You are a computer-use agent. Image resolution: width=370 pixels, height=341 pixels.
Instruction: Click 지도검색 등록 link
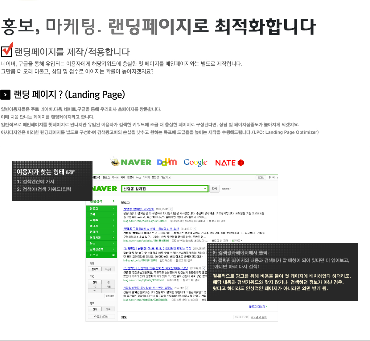259,317
